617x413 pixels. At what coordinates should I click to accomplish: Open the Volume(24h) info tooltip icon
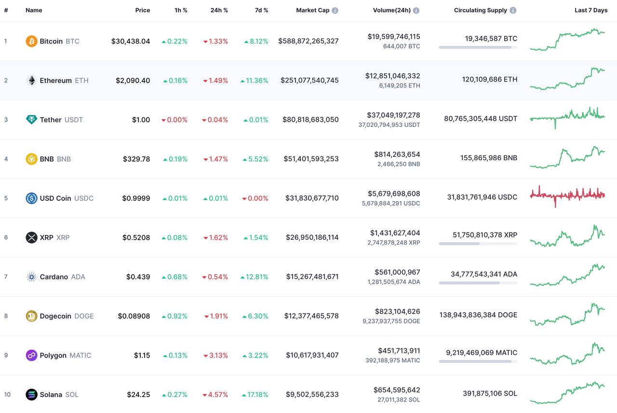pos(416,10)
